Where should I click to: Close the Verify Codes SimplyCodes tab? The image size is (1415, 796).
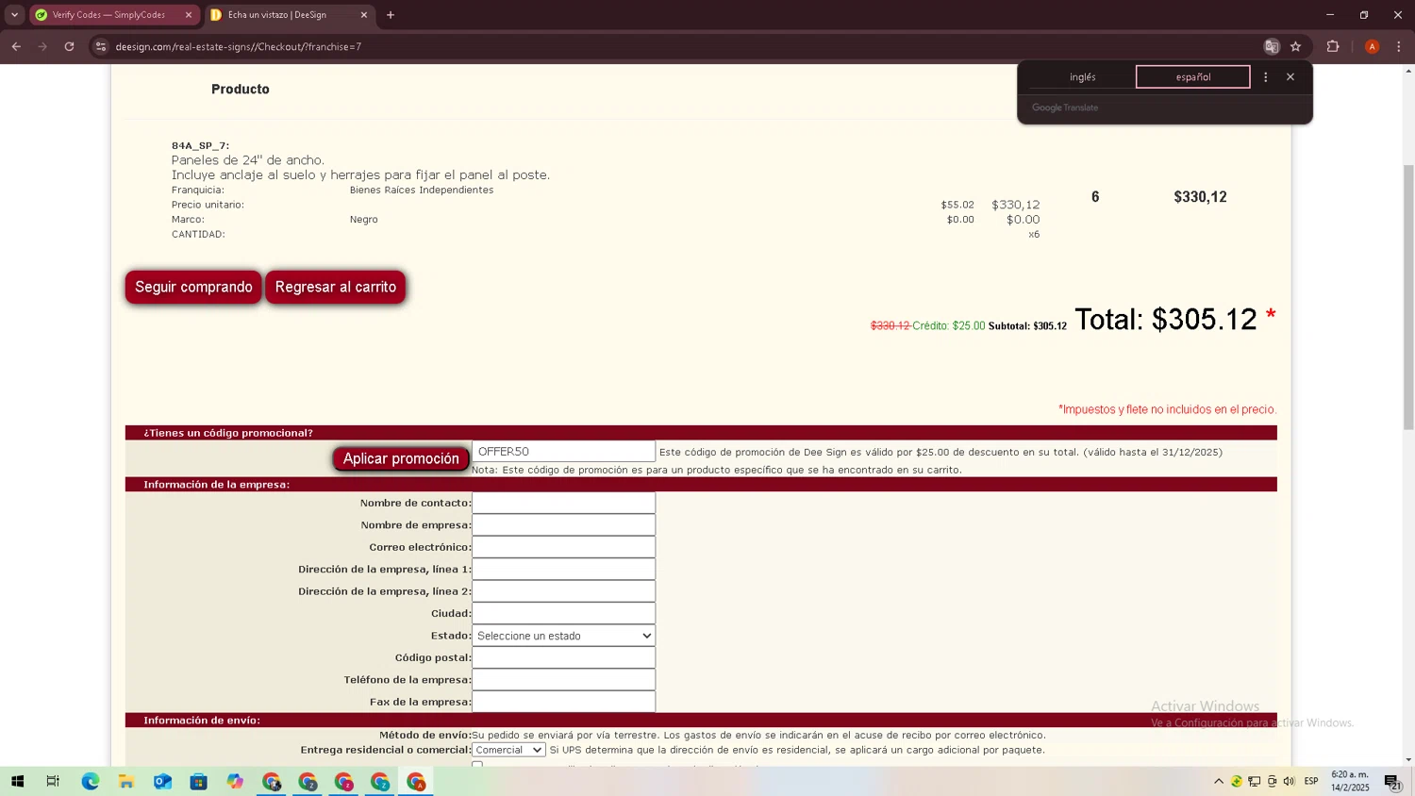click(189, 15)
